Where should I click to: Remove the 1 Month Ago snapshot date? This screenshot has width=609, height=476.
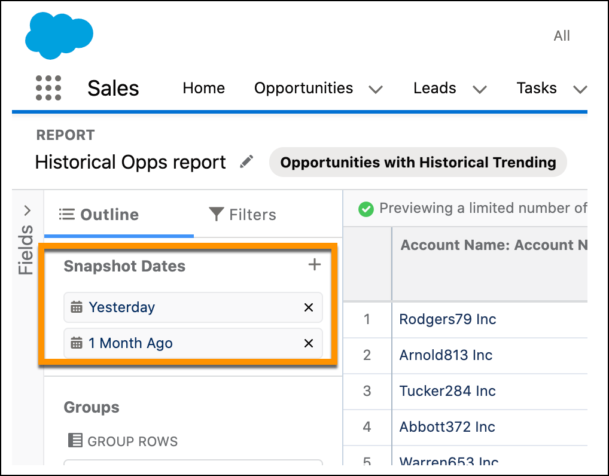(x=309, y=343)
